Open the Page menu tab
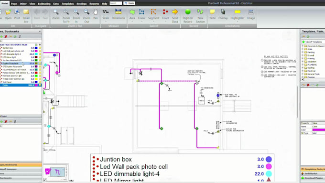325x183 pixels. (x=14, y=4)
